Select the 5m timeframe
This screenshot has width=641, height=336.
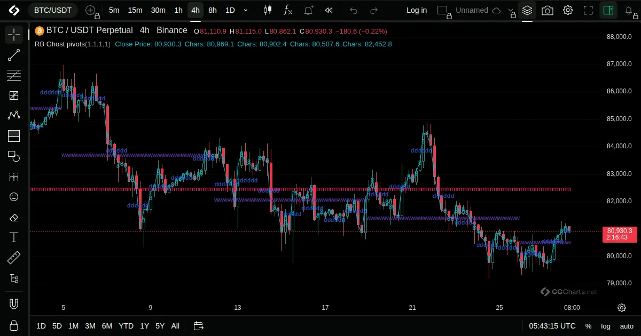click(x=114, y=10)
